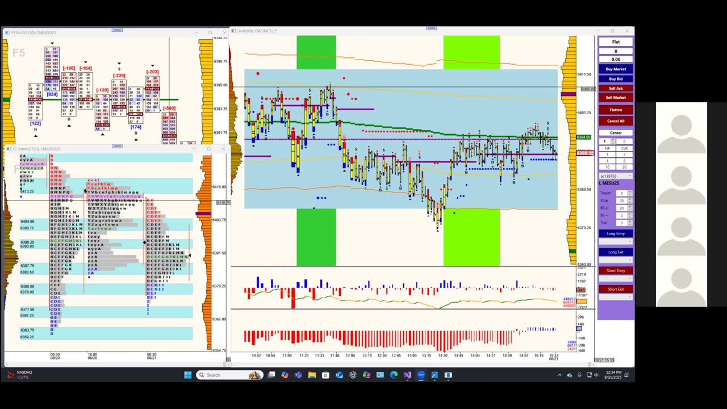Set order quantity to 10

click(x=607, y=167)
